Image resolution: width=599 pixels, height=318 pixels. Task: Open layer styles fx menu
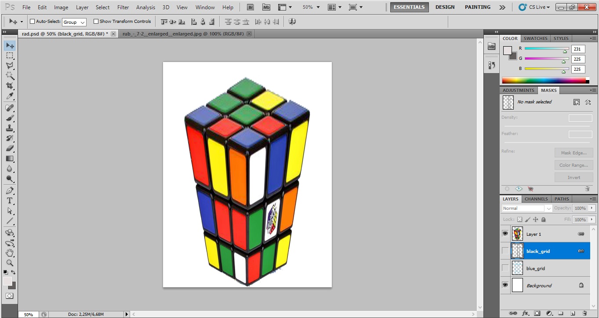pos(525,314)
